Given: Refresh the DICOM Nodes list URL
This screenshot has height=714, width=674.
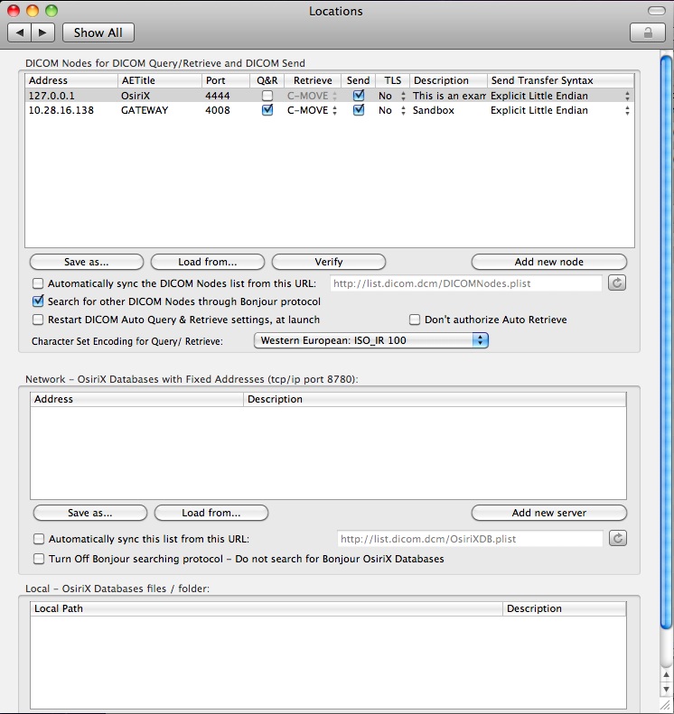Looking at the screenshot, I should coord(617,283).
